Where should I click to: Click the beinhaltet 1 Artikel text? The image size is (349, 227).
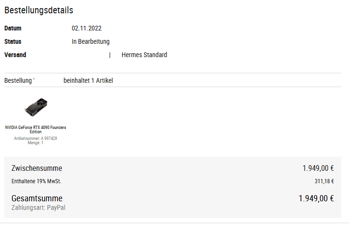tap(88, 80)
